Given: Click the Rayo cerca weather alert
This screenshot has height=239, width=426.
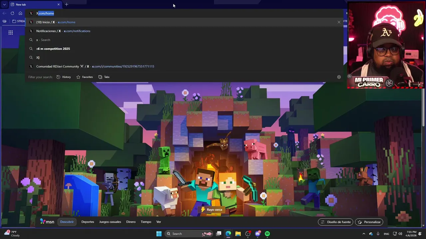Looking at the screenshot, I should (211, 210).
